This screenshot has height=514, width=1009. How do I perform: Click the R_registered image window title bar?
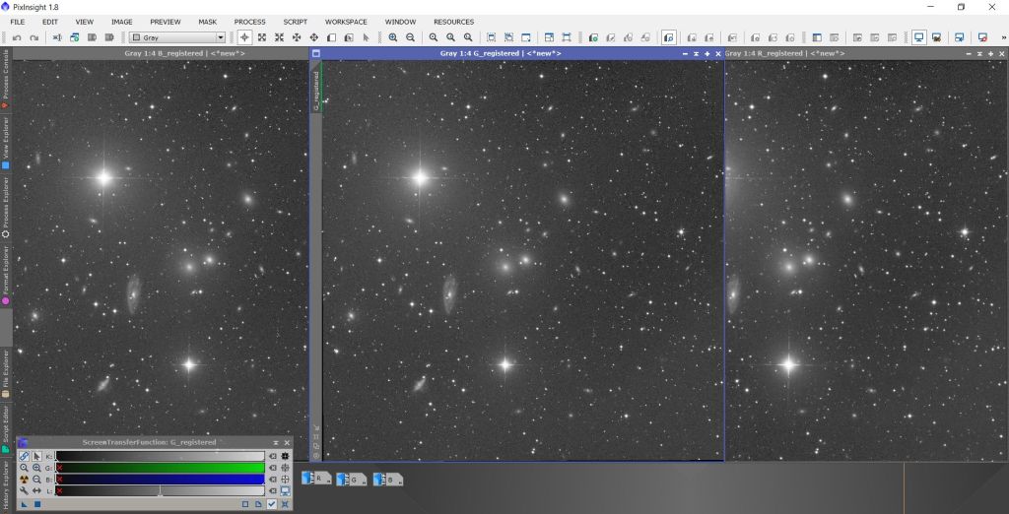865,53
